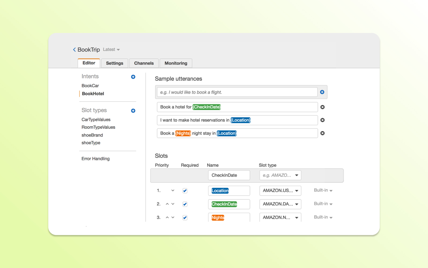Open shoeType slot type
This screenshot has height=268, width=428.
point(91,143)
